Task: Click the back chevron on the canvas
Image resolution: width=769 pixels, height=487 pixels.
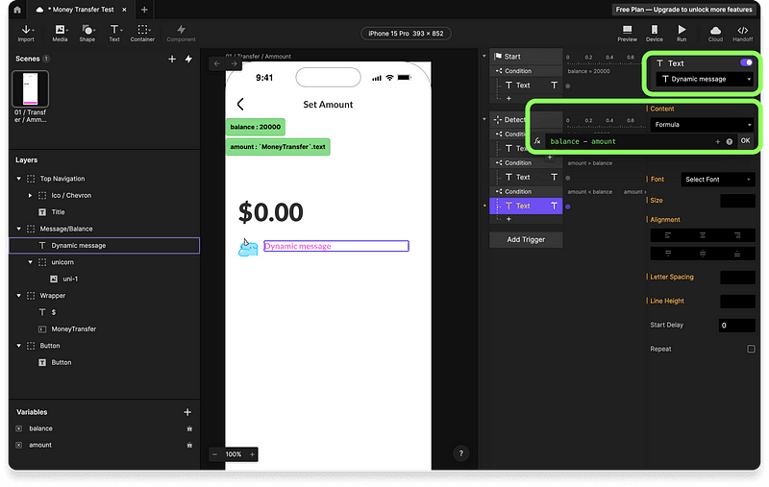Action: pos(240,104)
